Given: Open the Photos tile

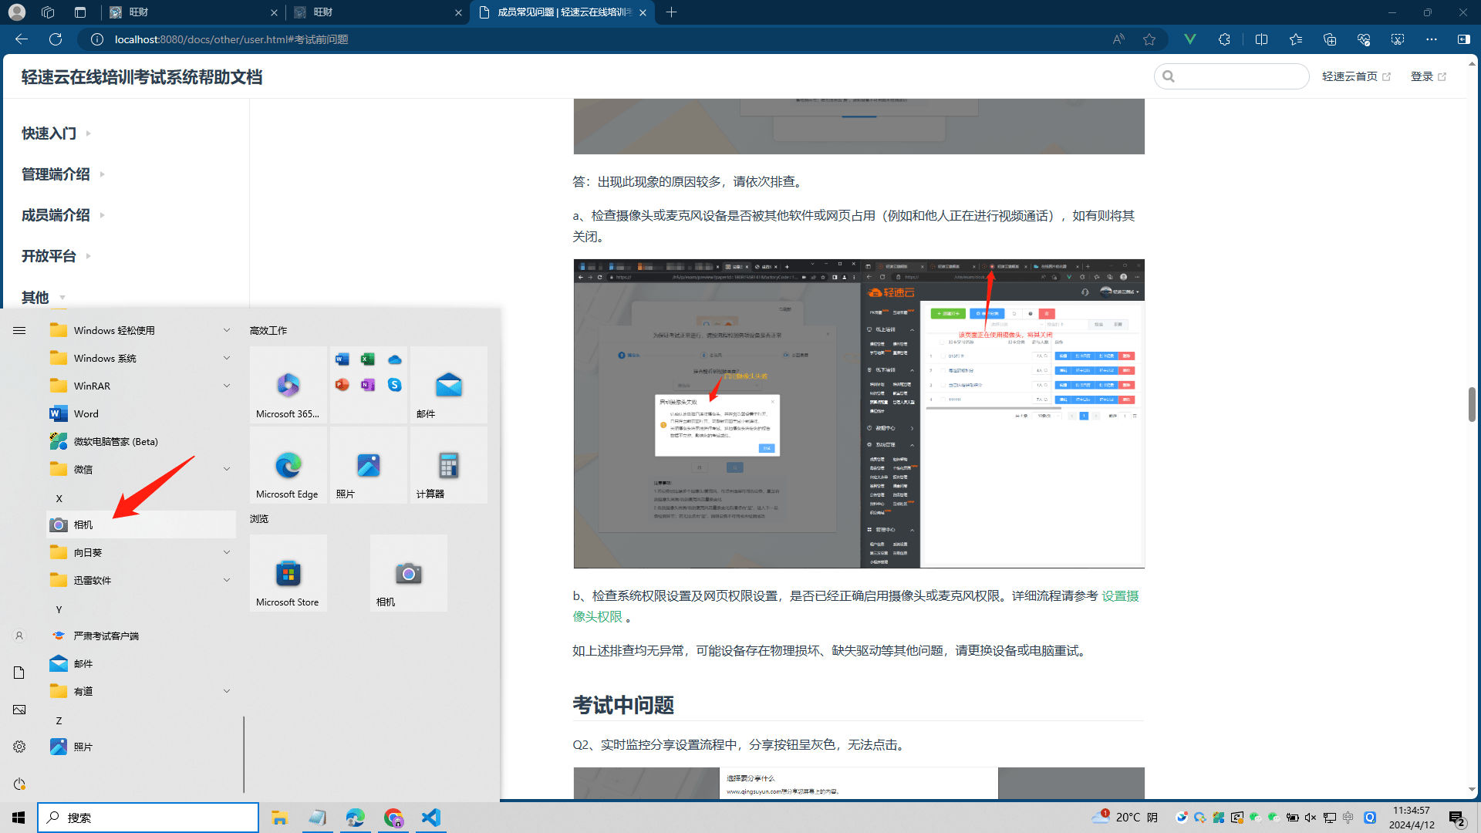Looking at the screenshot, I should pos(368,465).
